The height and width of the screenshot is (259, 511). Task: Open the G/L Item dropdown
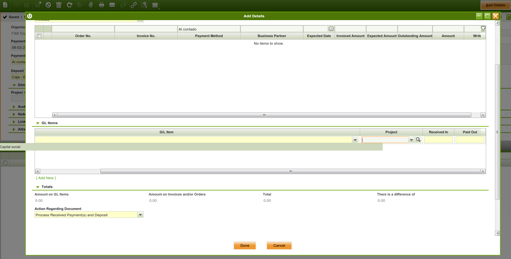355,140
